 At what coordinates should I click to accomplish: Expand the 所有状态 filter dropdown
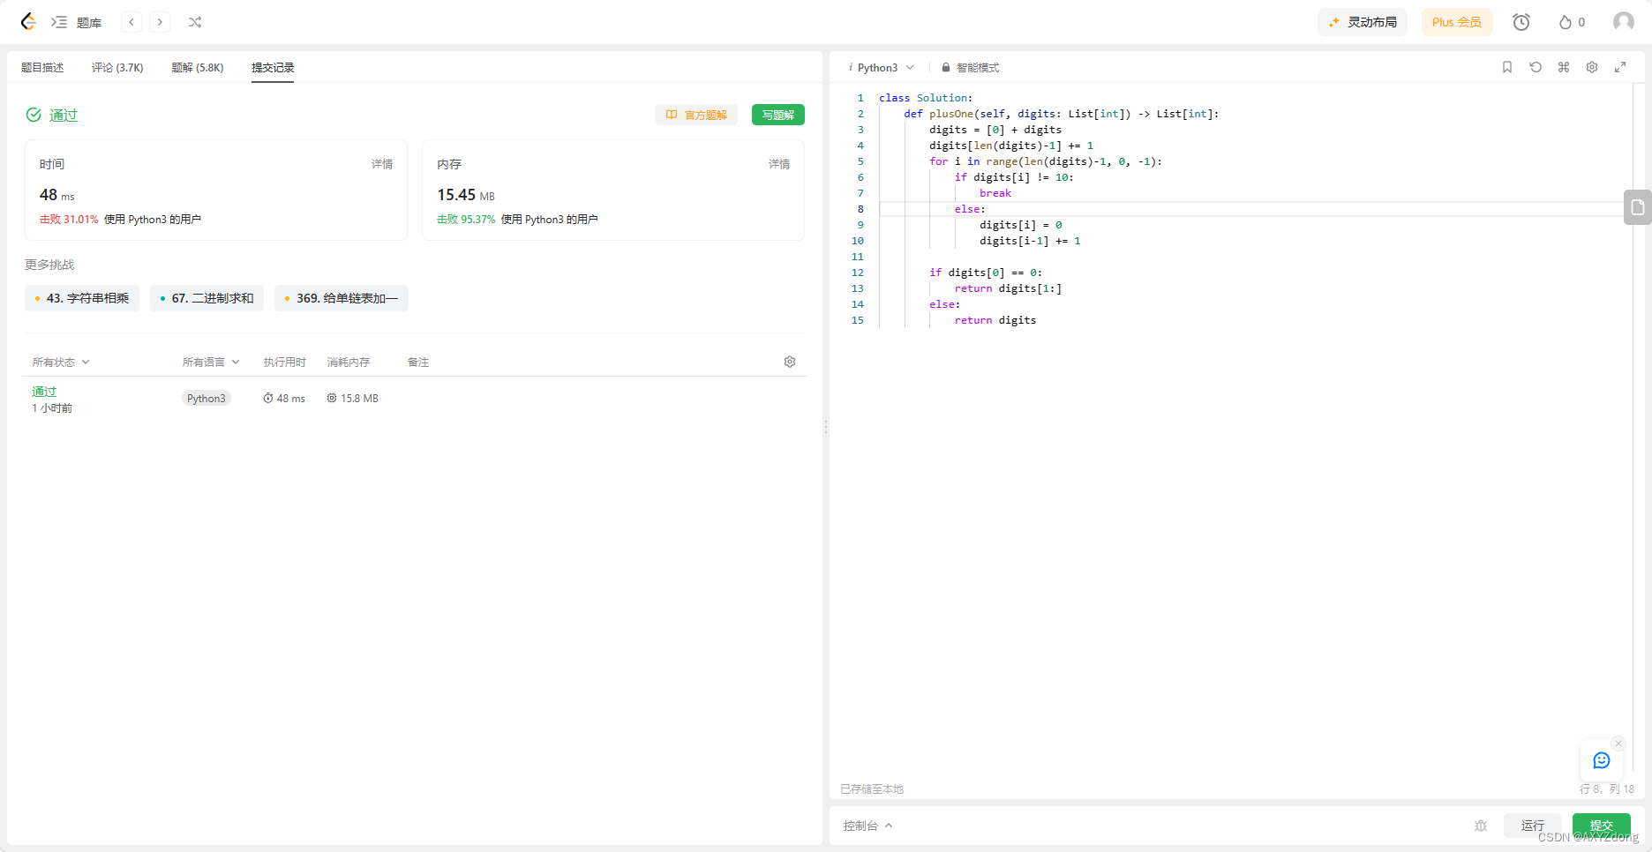click(x=61, y=362)
